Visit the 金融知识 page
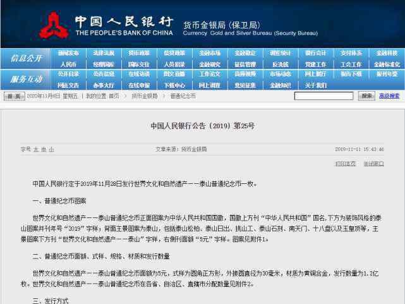 [x=281, y=85]
